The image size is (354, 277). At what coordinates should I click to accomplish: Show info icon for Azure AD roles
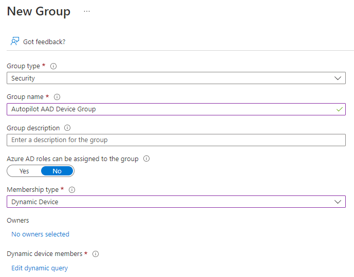pyautogui.click(x=146, y=159)
